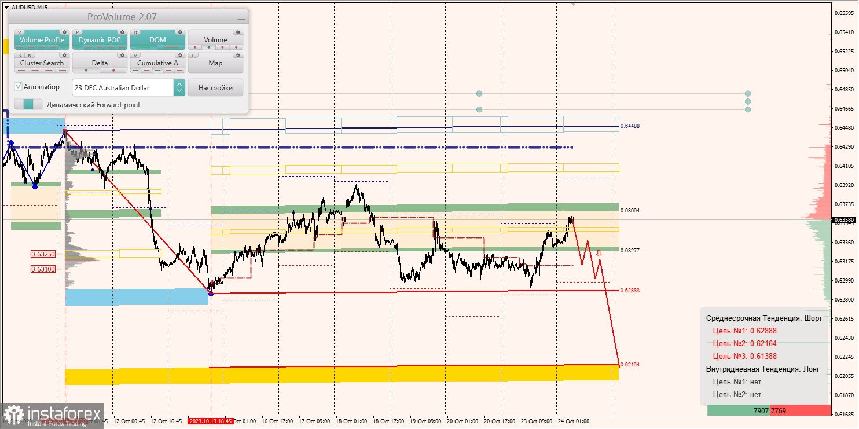
Task: Click Цель №1: 0.62888 target text
Action: pos(744,331)
